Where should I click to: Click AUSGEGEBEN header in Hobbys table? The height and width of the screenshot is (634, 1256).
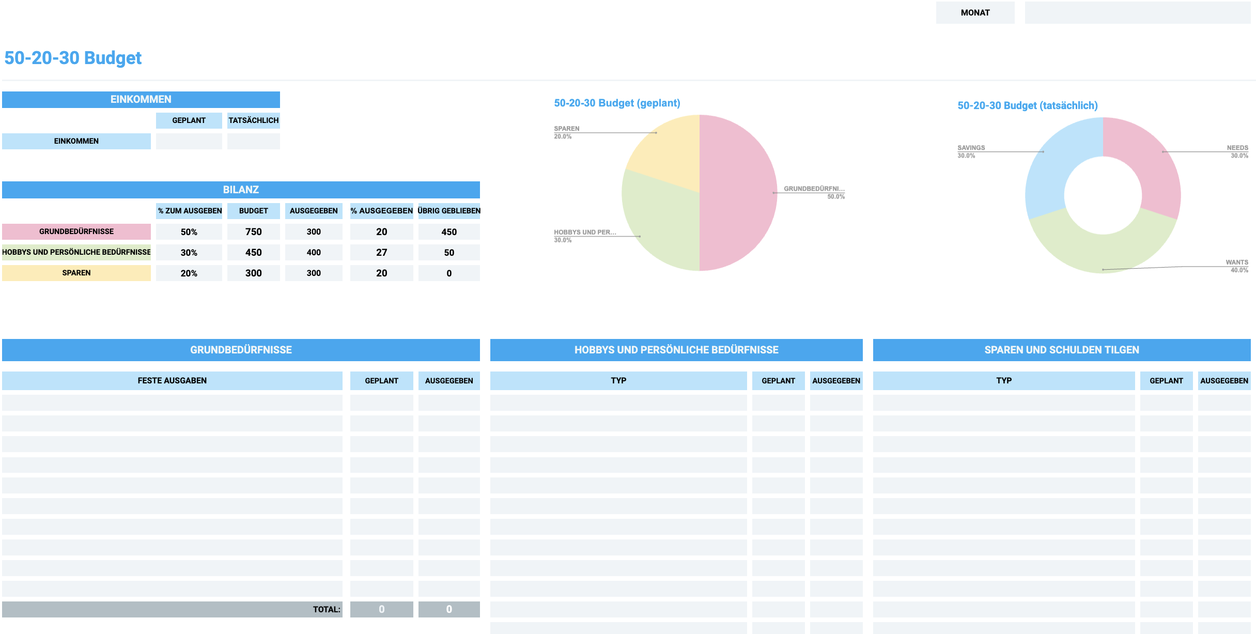[x=836, y=380]
